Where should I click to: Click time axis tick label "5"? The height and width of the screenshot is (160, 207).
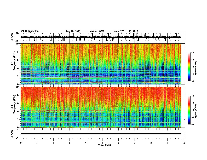pyautogui.click(x=102, y=143)
